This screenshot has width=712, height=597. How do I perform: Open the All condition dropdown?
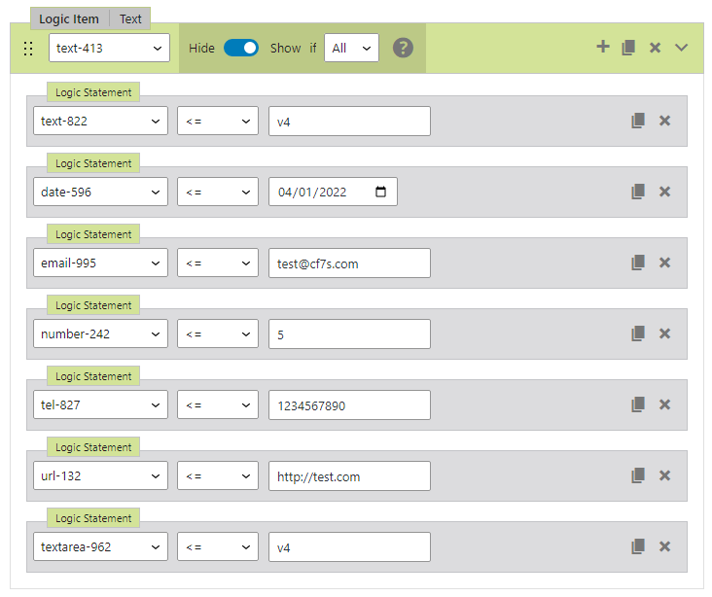point(351,48)
